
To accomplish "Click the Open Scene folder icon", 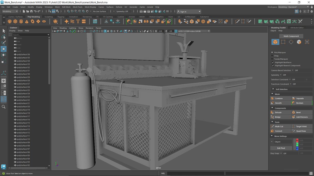I will (x=27, y=11).
